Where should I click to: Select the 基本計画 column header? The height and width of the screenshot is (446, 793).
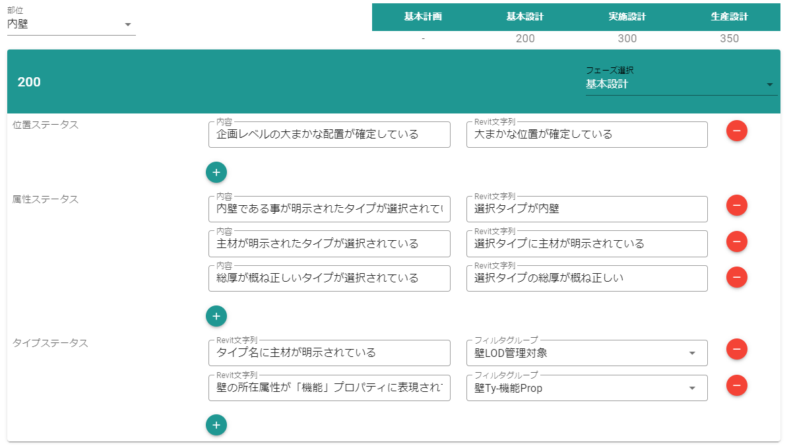coord(423,17)
